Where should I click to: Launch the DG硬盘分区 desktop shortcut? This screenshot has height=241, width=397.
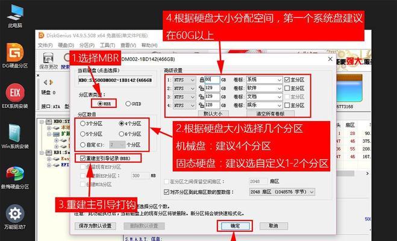pyautogui.click(x=15, y=55)
